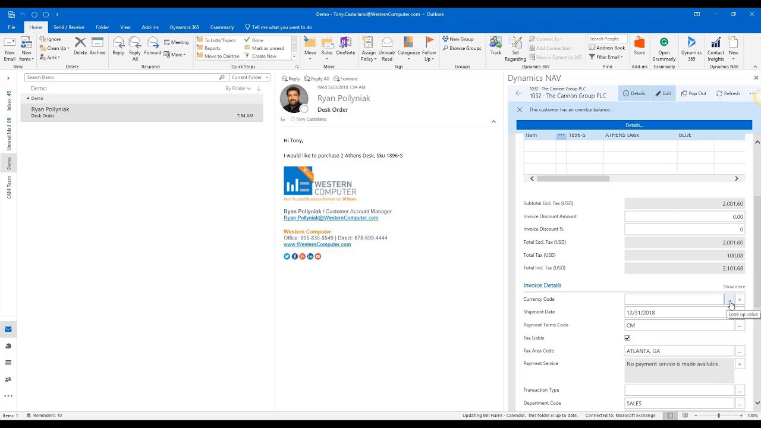The height and width of the screenshot is (428, 761).
Task: Select the Ryan Pollyniak email in list
Action: click(x=142, y=112)
